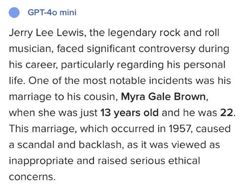Click the word musician

click(31, 49)
